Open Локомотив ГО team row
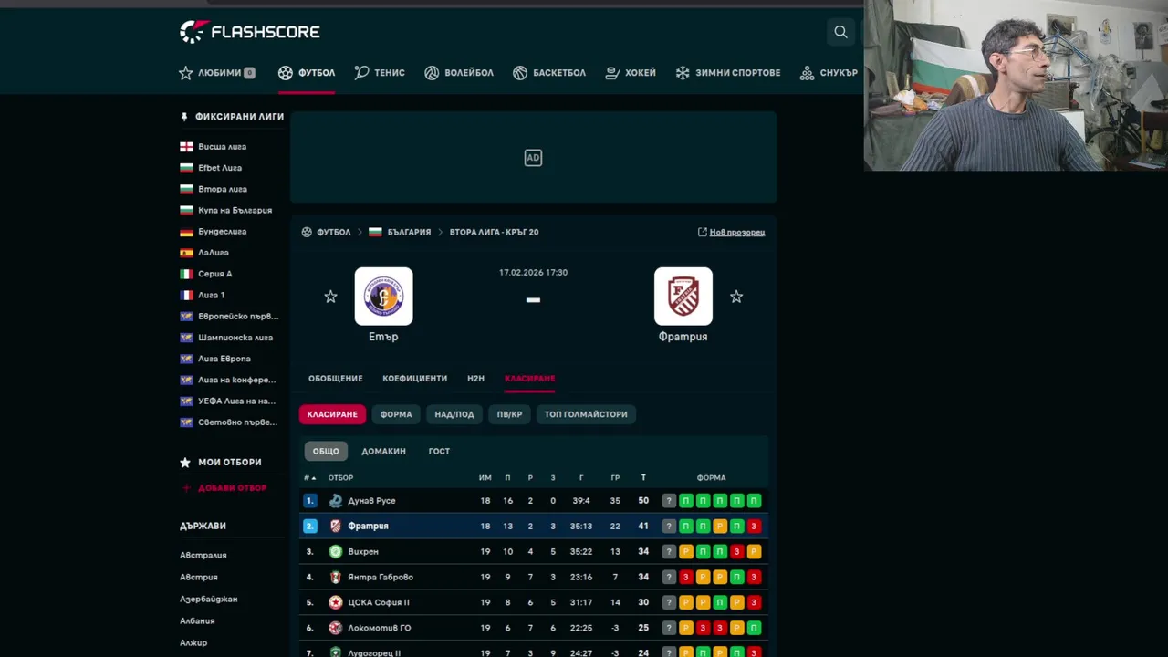This screenshot has width=1168, height=657. (534, 628)
